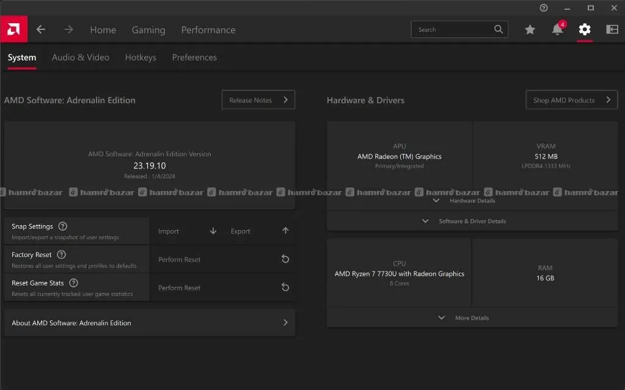
Task: Click the Hardware & Drivers heading
Action: [365, 100]
